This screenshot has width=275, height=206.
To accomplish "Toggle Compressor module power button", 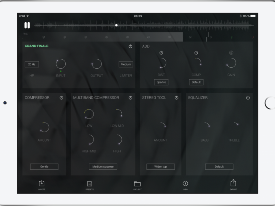I will [62, 98].
